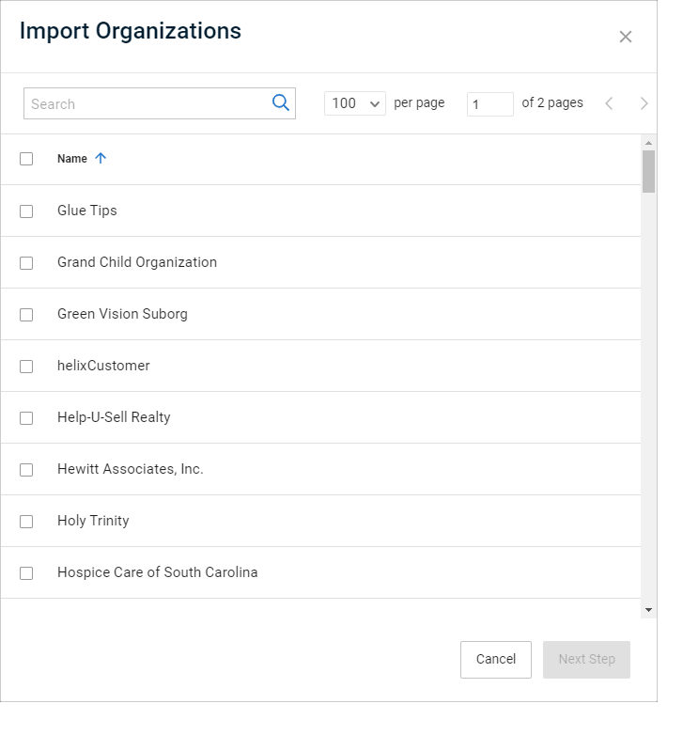Click the vertical scrollbar thumb

pyautogui.click(x=648, y=171)
